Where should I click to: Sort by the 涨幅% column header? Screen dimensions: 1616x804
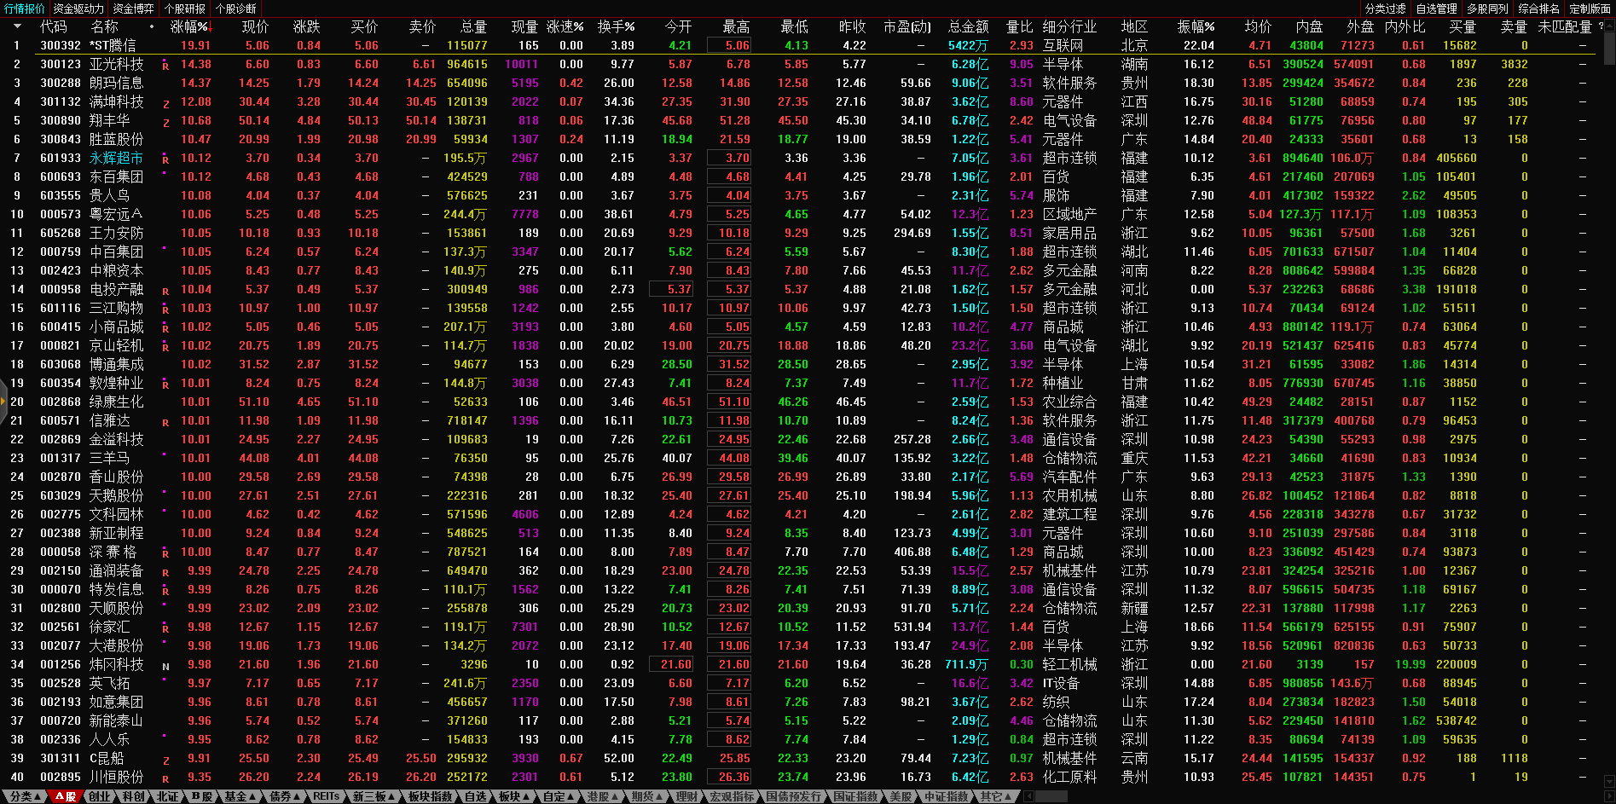tap(188, 26)
